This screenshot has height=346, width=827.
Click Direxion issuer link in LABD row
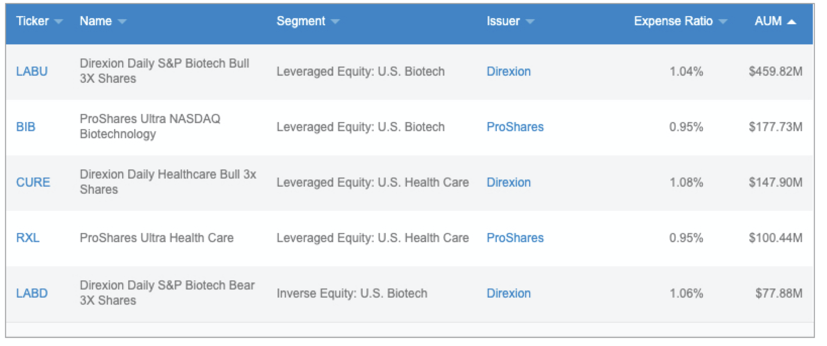click(508, 294)
